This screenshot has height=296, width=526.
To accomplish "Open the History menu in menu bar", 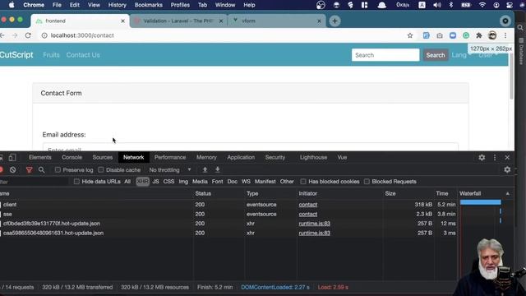I will [117, 5].
